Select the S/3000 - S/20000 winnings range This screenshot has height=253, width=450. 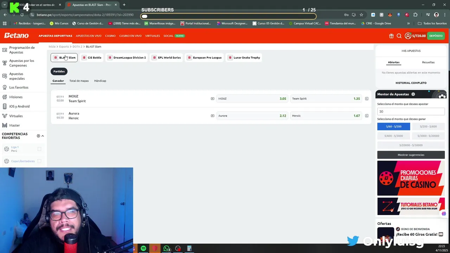tap(428, 136)
